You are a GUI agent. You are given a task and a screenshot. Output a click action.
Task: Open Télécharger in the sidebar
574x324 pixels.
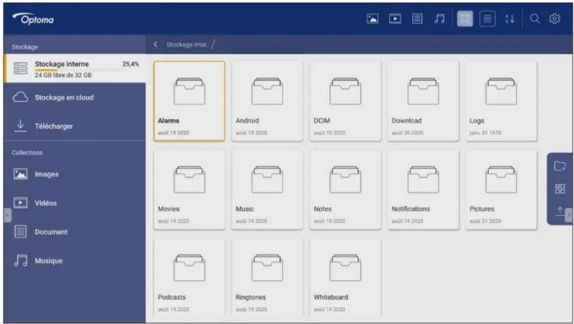click(x=53, y=126)
